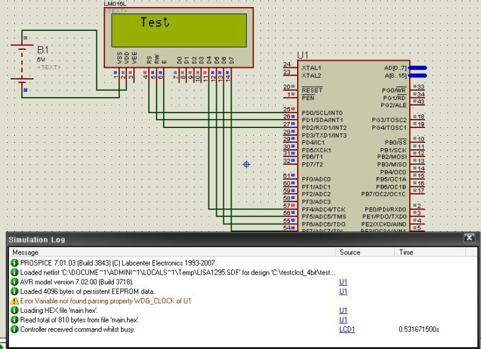Select the LM016L LCD display component
This screenshot has height=349, width=481.
click(179, 37)
